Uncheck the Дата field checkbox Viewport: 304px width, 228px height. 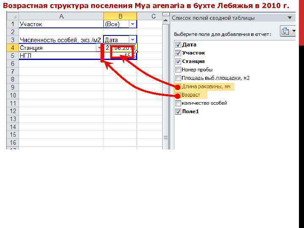[178, 45]
